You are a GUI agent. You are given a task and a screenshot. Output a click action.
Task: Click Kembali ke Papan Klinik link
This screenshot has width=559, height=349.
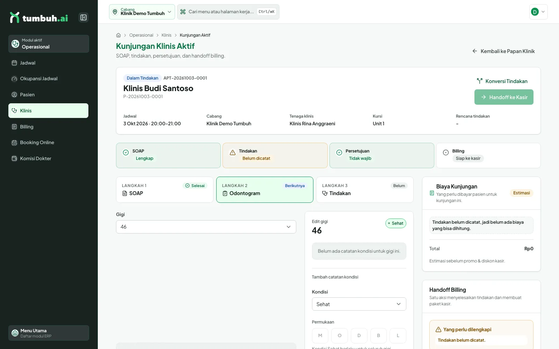503,51
